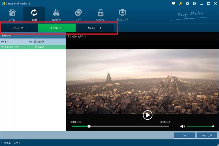Play the video preview

coord(148,115)
